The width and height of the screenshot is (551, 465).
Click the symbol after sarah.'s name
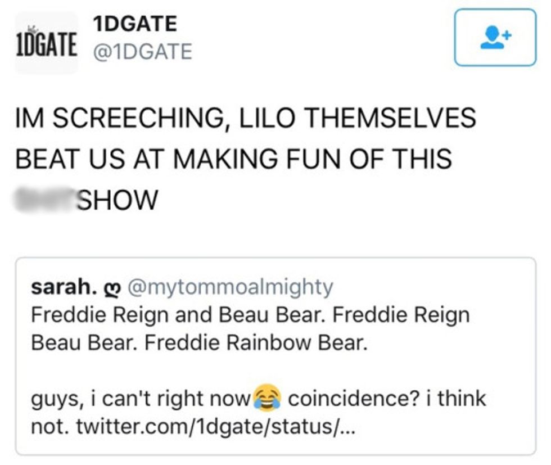[x=113, y=288]
